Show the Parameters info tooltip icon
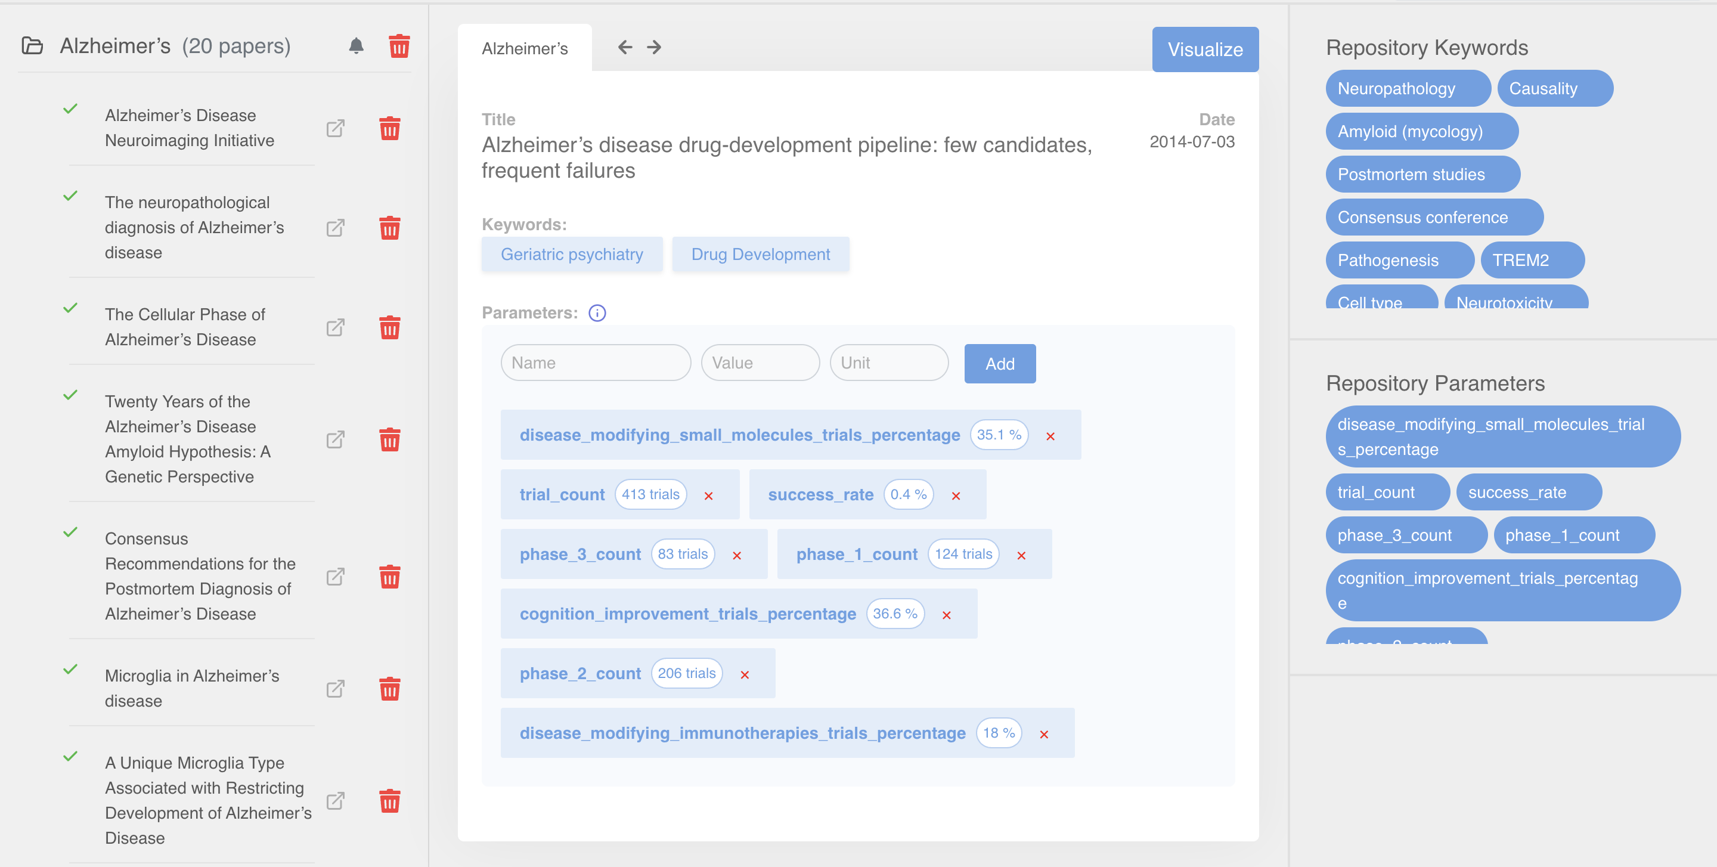This screenshot has width=1717, height=867. tap(597, 312)
